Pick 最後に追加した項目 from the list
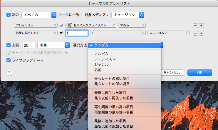This screenshot has width=218, height=130. pyautogui.click(x=110, y=121)
